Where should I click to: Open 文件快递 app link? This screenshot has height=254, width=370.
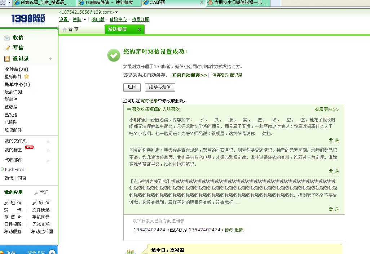(x=41, y=210)
